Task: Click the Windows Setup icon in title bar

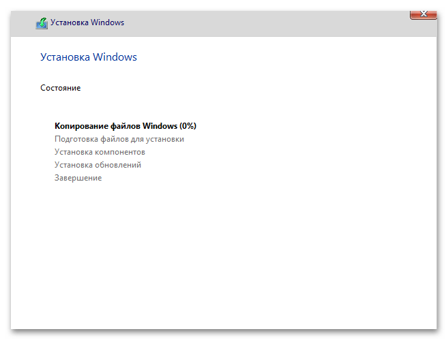Action: pyautogui.click(x=42, y=23)
